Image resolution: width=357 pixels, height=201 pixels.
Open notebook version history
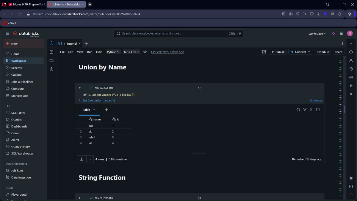[x=351, y=69]
